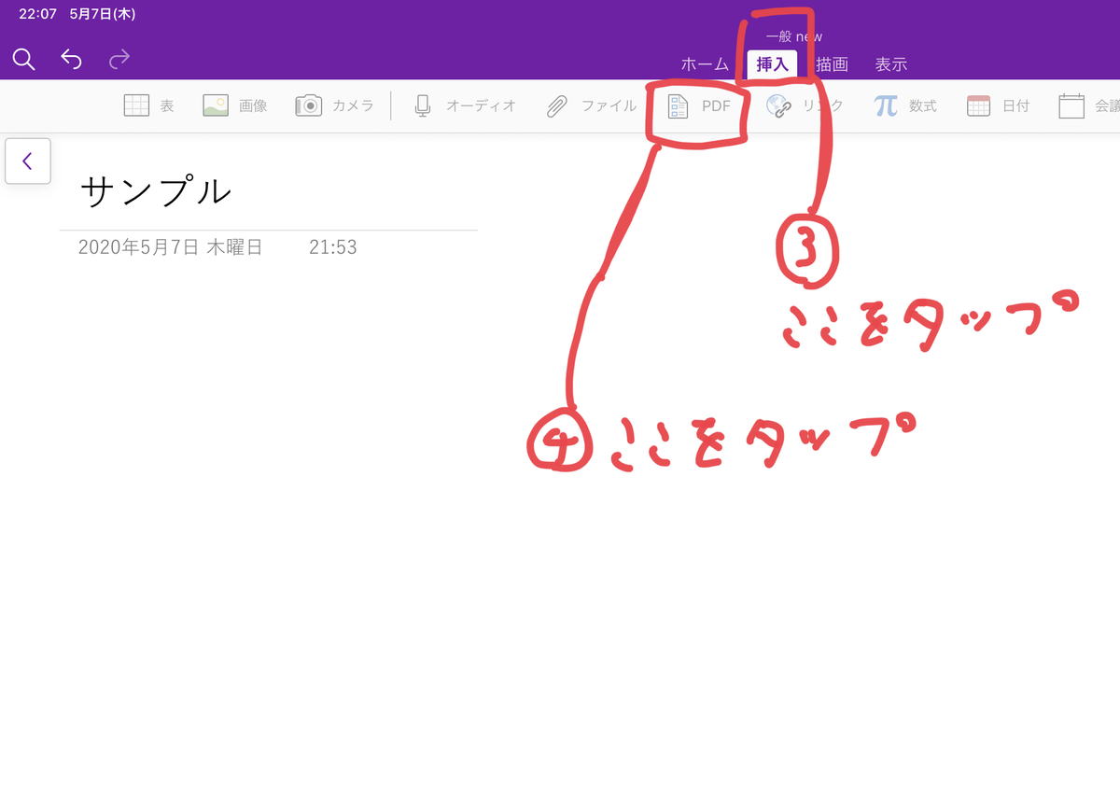Redo with the forward arrow icon
1120x799 pixels.
click(119, 60)
